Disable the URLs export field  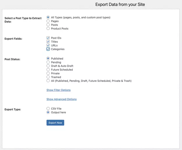click(x=48, y=45)
